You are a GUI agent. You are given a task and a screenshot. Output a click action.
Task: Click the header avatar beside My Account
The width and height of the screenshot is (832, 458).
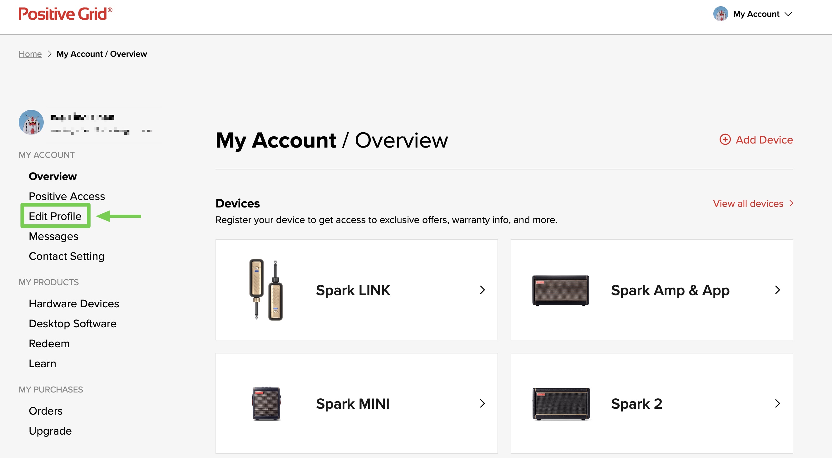721,14
